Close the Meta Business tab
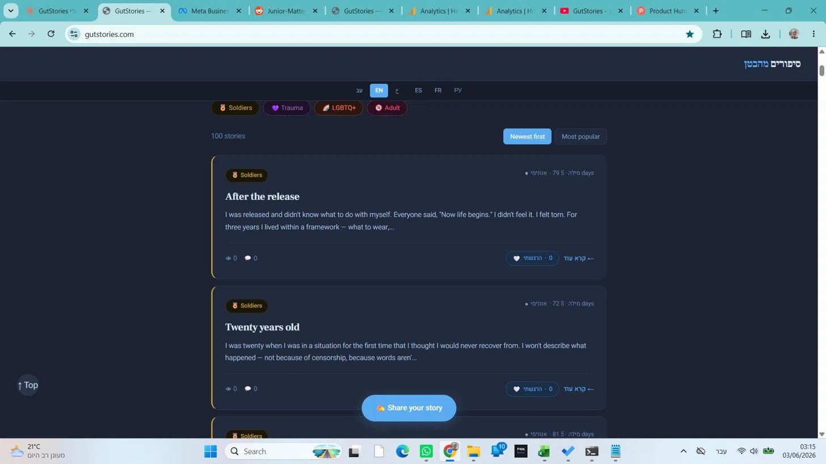 click(238, 11)
